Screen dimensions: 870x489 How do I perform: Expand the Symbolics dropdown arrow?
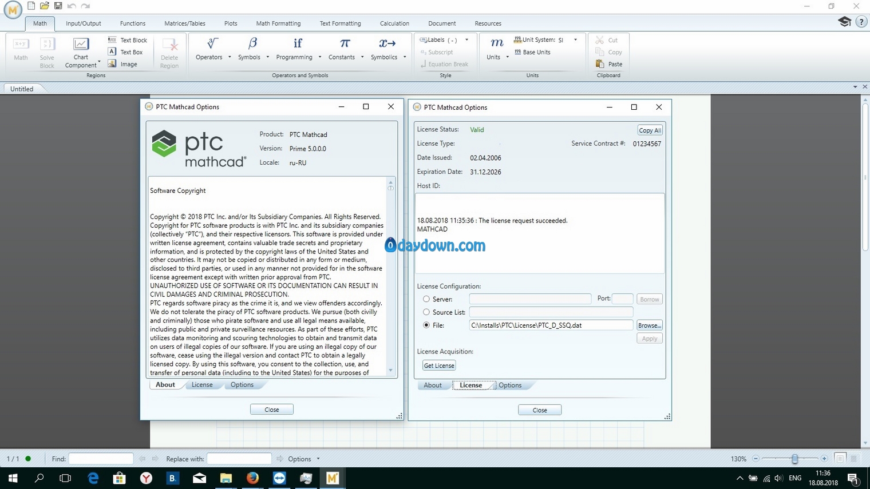tap(405, 57)
